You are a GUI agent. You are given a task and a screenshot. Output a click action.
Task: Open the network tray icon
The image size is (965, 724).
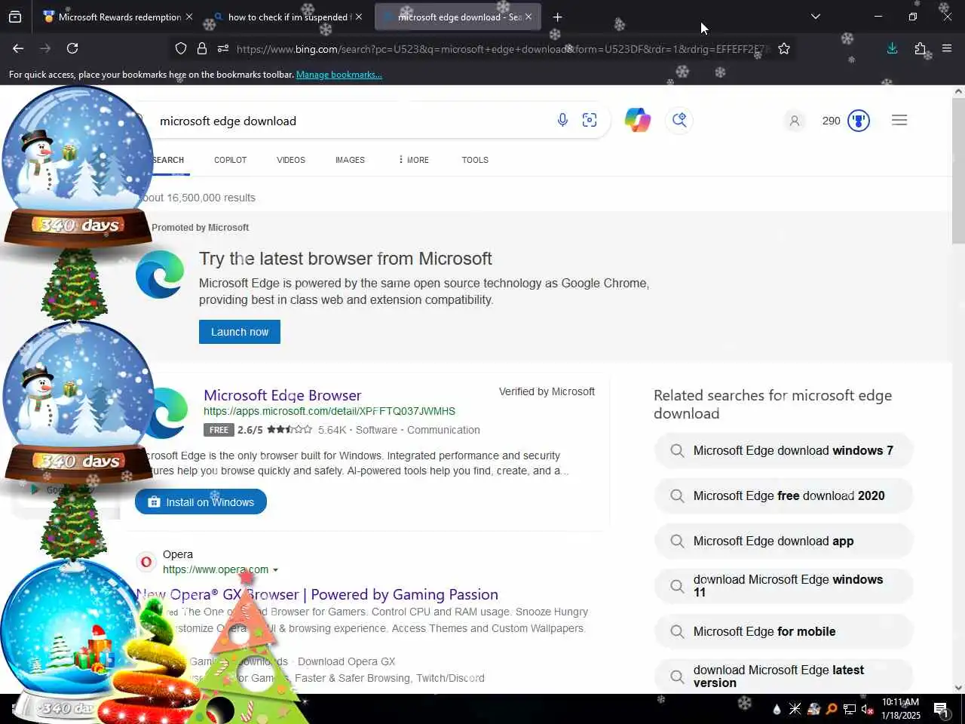click(x=849, y=709)
